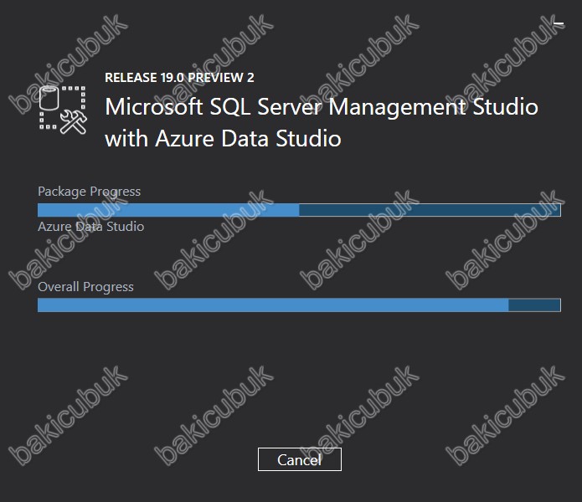Cancel the installation
The height and width of the screenshot is (502, 582).
300,459
